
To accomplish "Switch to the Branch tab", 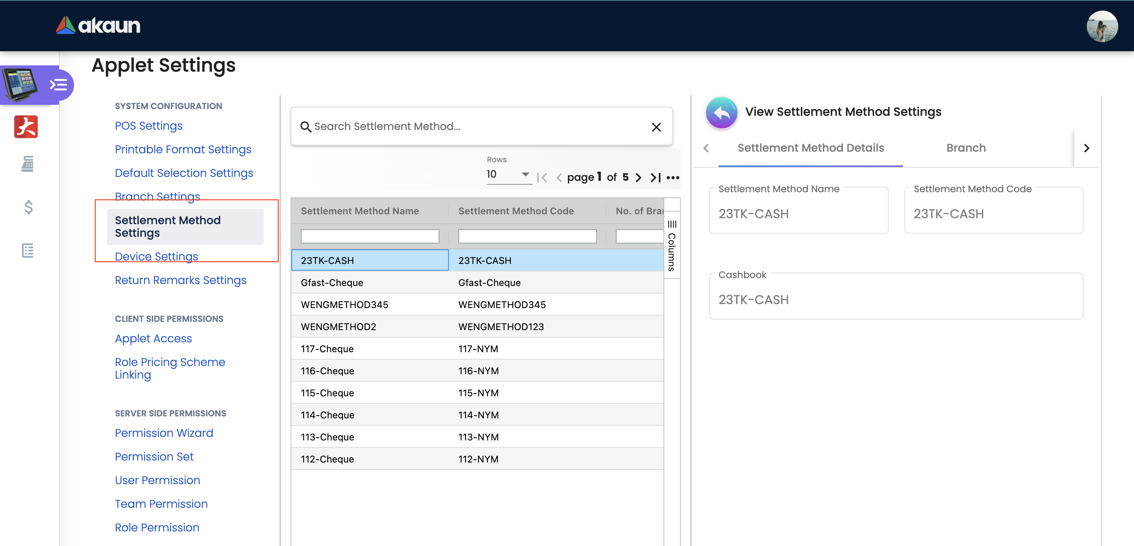I will point(966,148).
